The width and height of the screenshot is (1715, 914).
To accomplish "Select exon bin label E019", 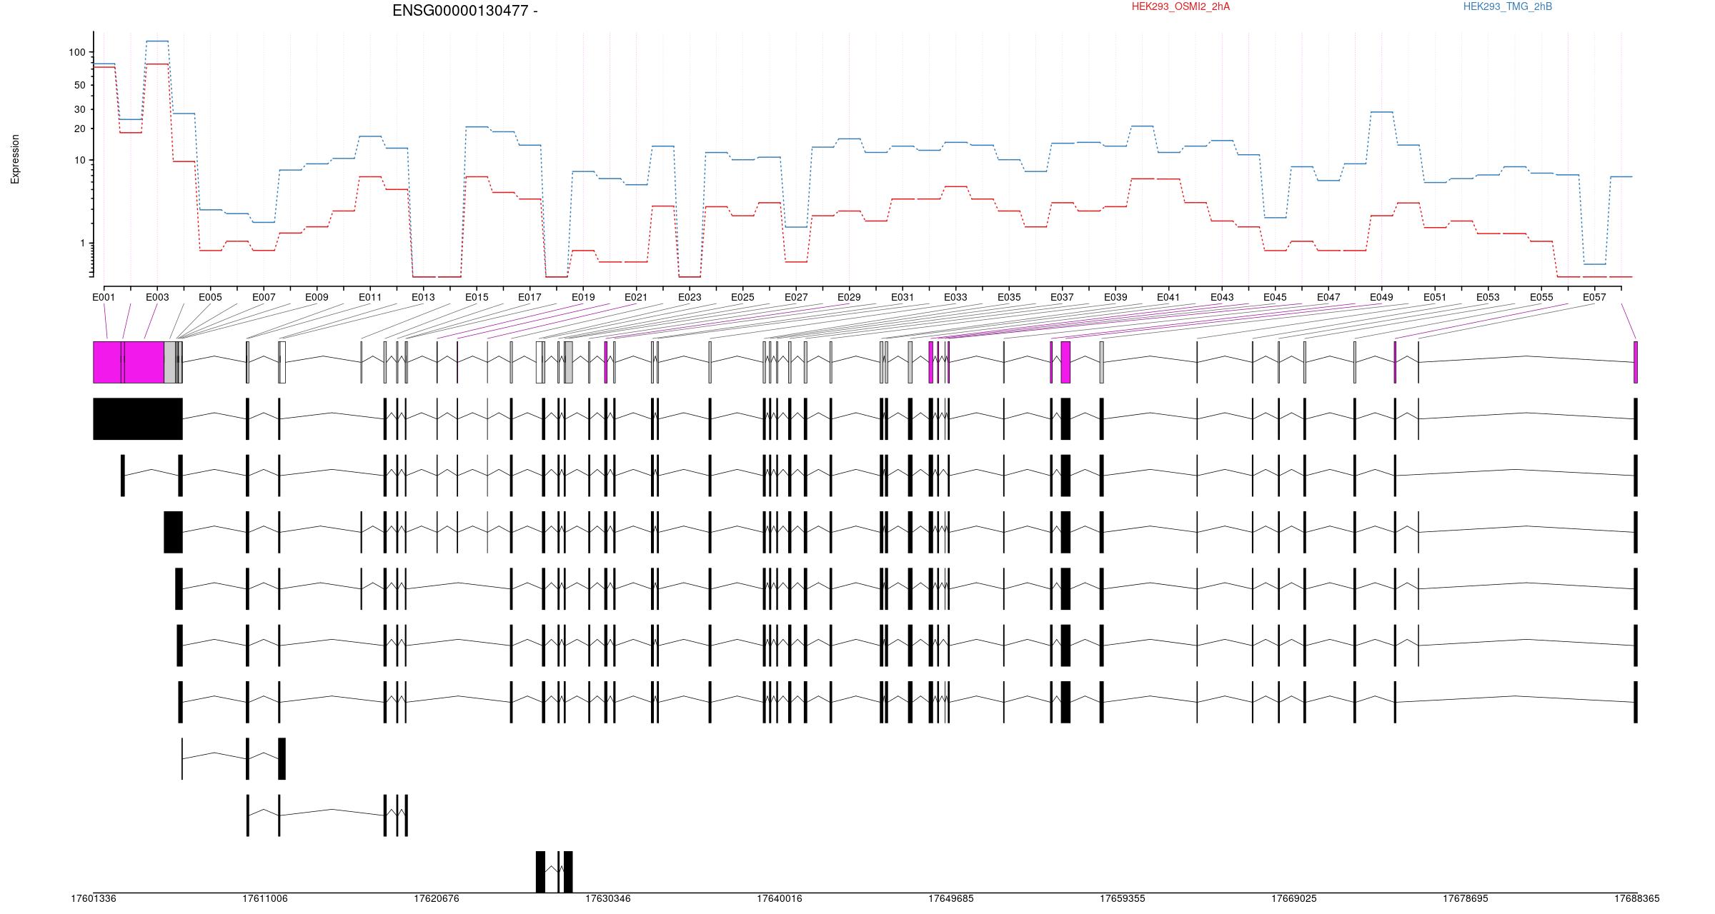I will point(583,297).
